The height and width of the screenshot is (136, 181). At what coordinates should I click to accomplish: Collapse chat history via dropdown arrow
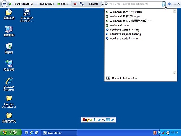(x=164, y=4)
